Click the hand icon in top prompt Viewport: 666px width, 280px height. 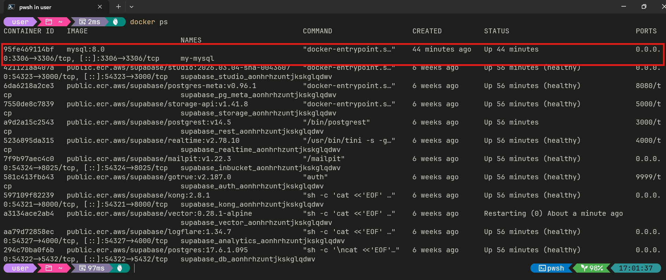click(x=116, y=22)
